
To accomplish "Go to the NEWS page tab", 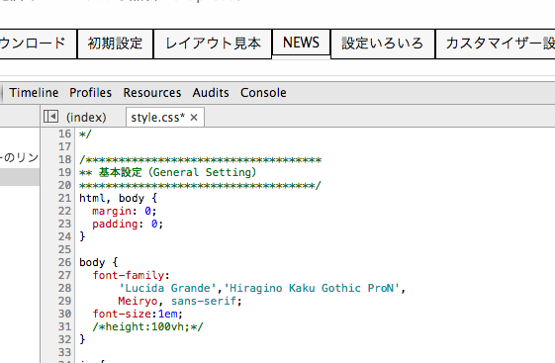I will click(x=301, y=43).
